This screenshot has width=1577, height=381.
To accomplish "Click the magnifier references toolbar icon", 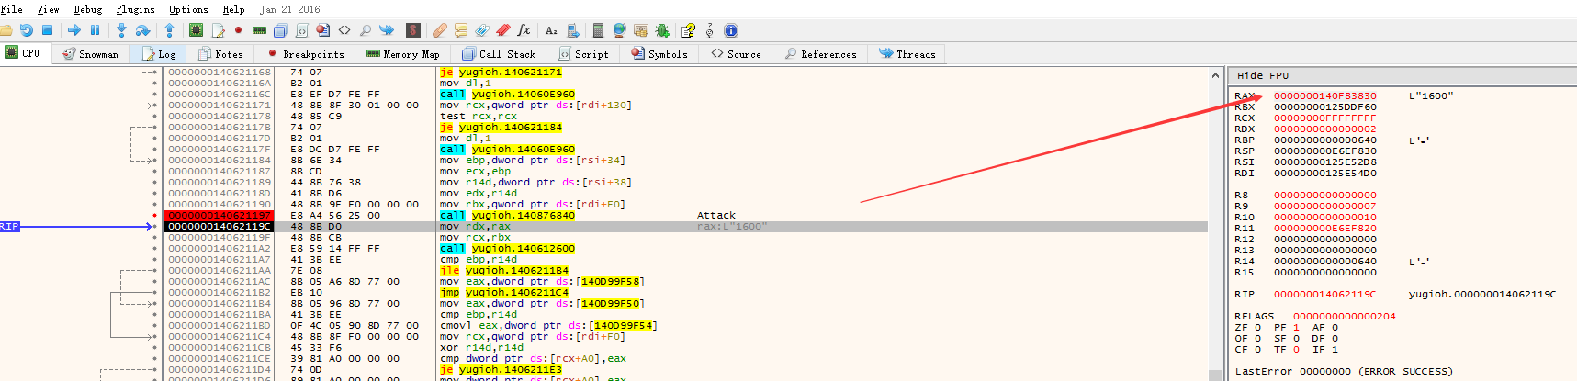I will (366, 30).
